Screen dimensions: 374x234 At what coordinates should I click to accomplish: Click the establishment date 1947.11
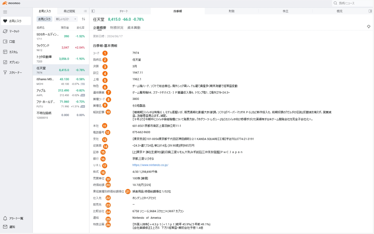point(138,73)
